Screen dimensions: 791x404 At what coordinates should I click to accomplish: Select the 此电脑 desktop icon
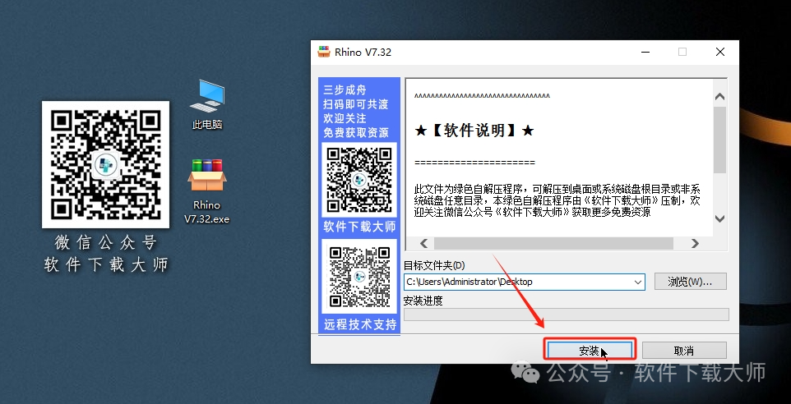pyautogui.click(x=207, y=105)
